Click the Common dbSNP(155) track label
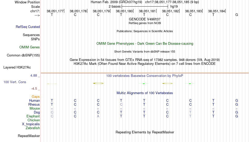The image size is (249, 142). (23, 55)
